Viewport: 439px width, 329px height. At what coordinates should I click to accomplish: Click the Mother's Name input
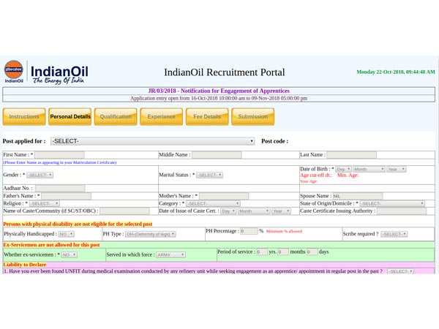(224, 196)
